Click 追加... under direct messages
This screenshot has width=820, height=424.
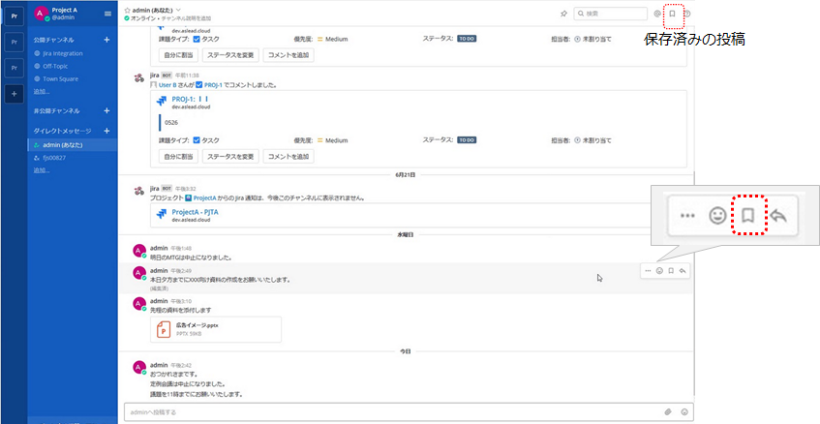[x=42, y=170]
